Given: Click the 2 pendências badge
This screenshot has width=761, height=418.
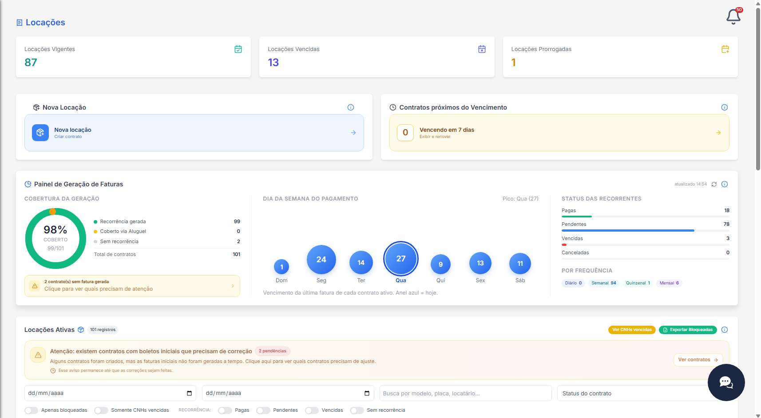Looking at the screenshot, I should (273, 351).
